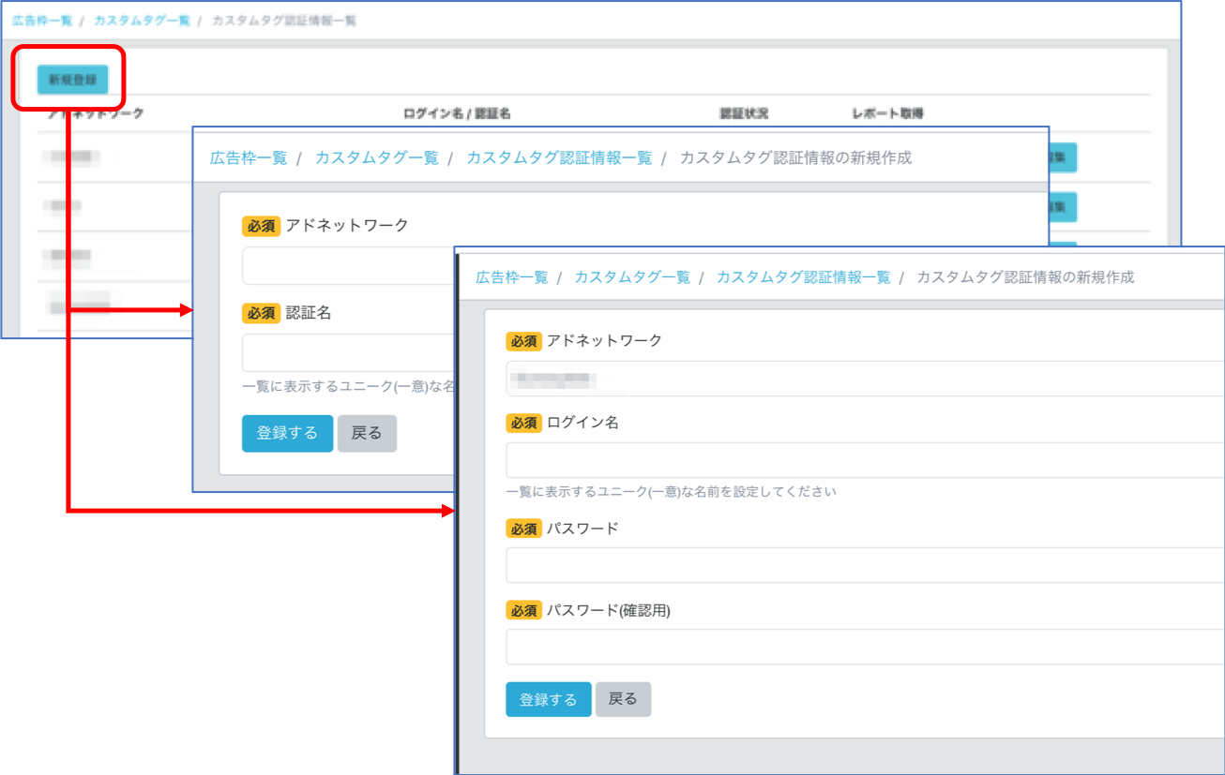Select the パスワード input field
The image size is (1225, 775).
click(x=863, y=565)
